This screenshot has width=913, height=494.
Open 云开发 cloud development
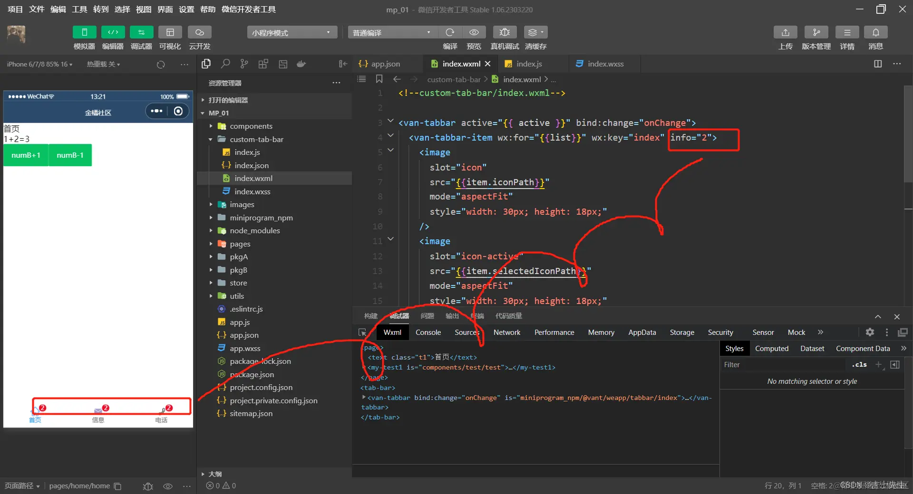click(200, 32)
